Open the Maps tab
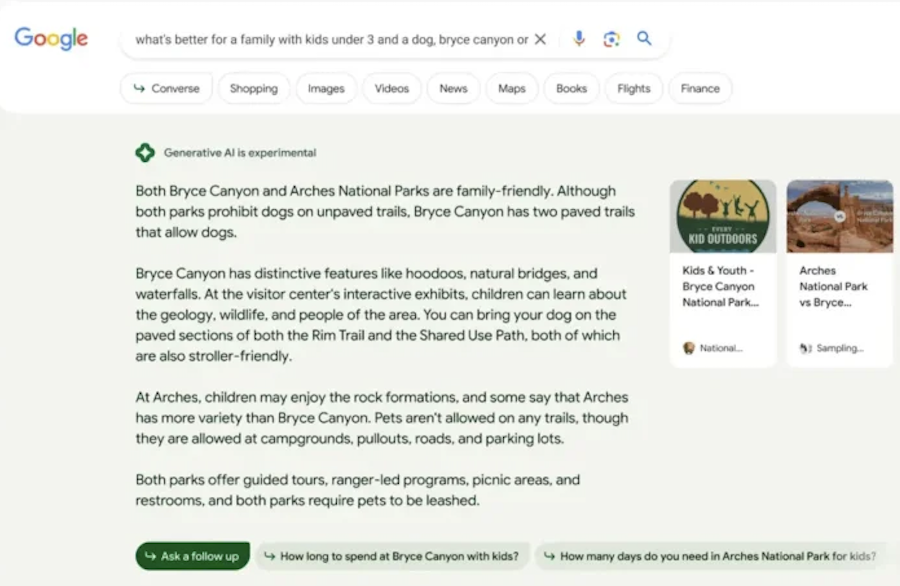 coord(512,88)
